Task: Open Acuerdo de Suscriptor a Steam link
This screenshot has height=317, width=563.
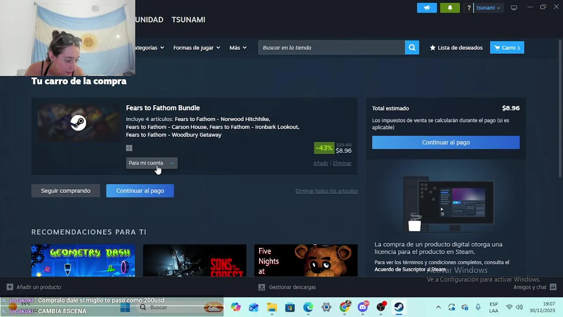Action: coord(410,269)
